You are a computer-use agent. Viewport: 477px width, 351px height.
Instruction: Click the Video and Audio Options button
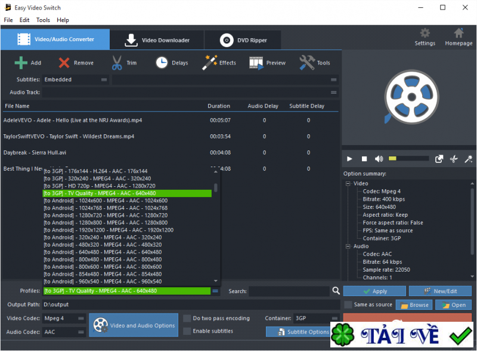(134, 325)
